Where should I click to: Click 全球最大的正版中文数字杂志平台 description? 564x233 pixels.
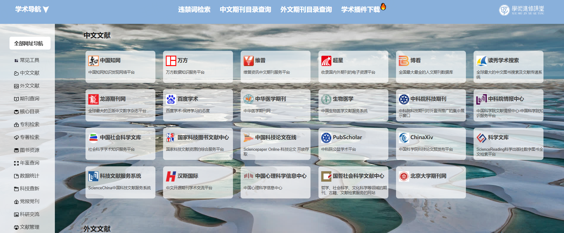pos(117,111)
